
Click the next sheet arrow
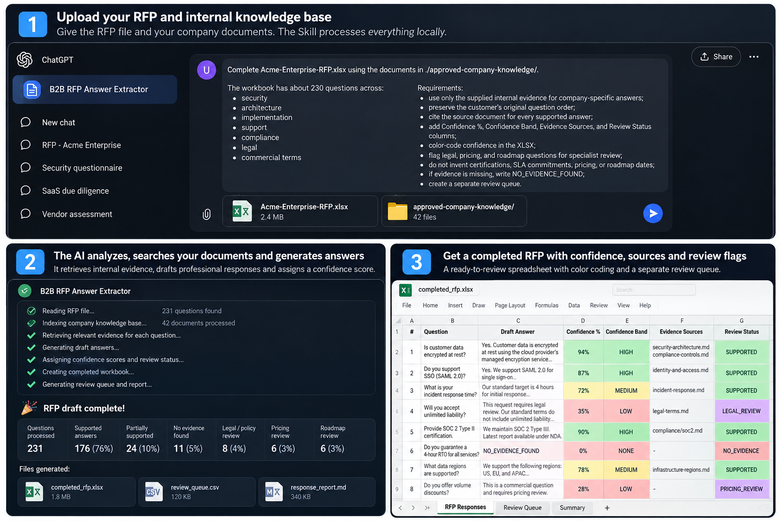click(413, 508)
